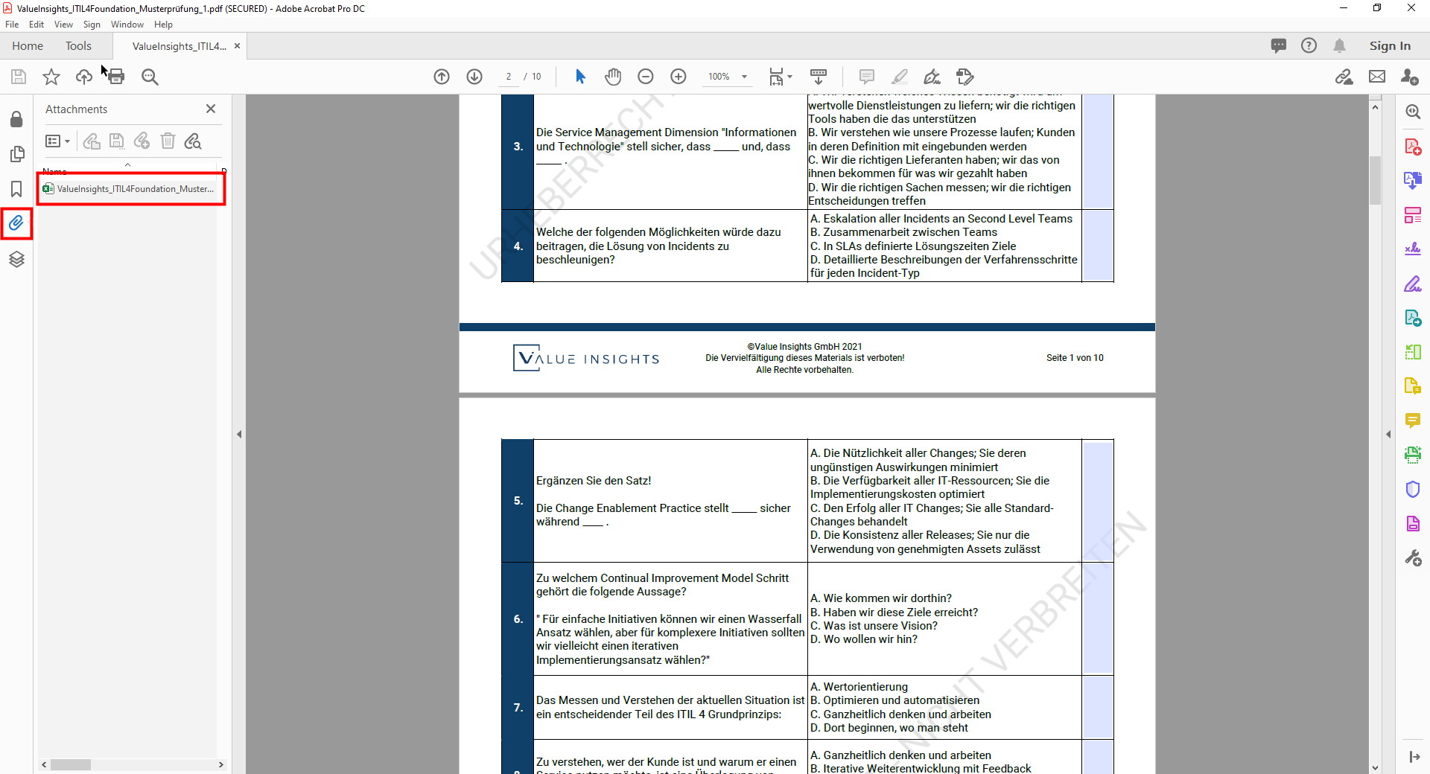Zoom in with plus button
This screenshot has width=1430, height=774.
coord(679,77)
